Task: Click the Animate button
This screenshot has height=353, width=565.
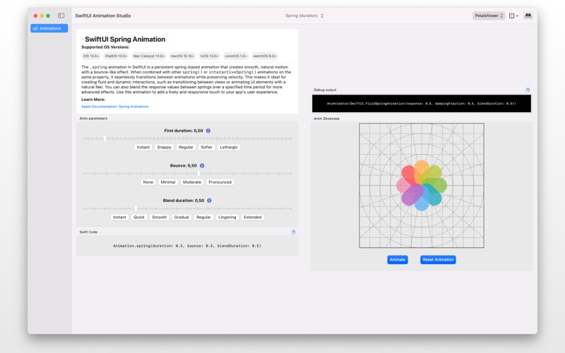Action: pos(398,260)
